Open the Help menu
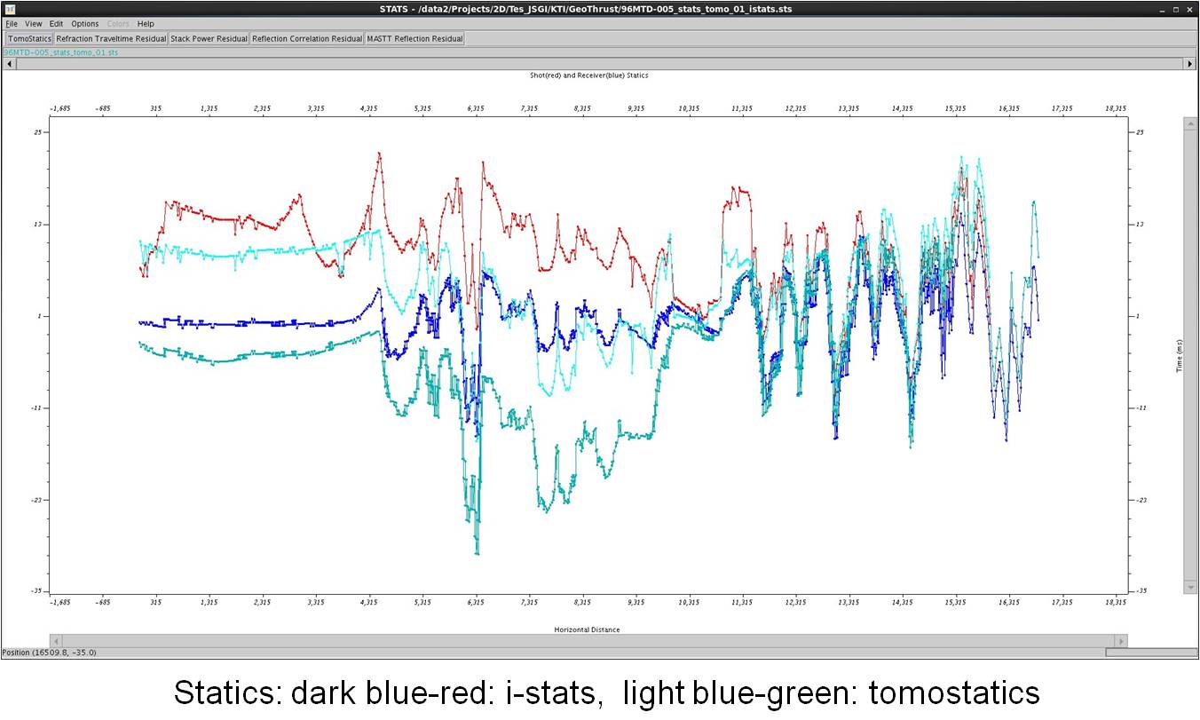1200x720 pixels. click(146, 24)
